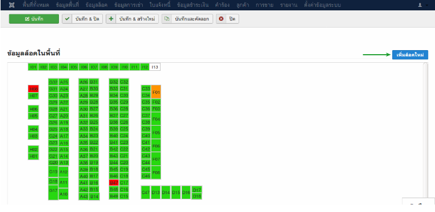The height and width of the screenshot is (212, 435).
Task: Select lot A10
Action: 64,194
